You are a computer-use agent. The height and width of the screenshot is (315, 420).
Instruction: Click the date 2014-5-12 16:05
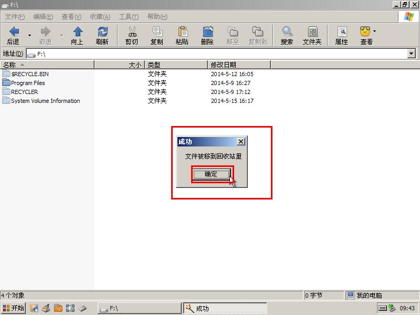pyautogui.click(x=232, y=74)
